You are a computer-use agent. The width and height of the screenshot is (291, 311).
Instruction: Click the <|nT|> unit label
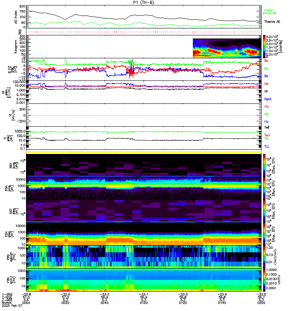[279, 280]
